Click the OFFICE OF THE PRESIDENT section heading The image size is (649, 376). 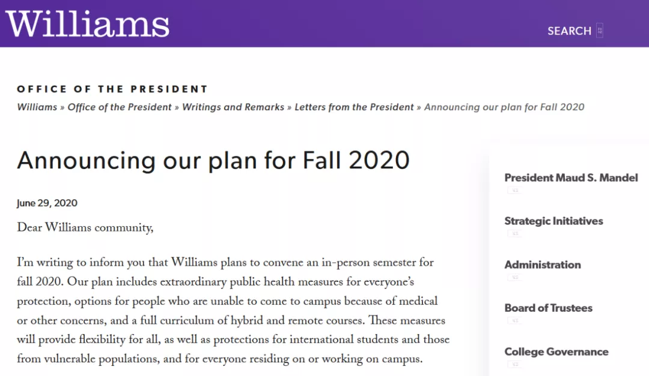tap(112, 89)
